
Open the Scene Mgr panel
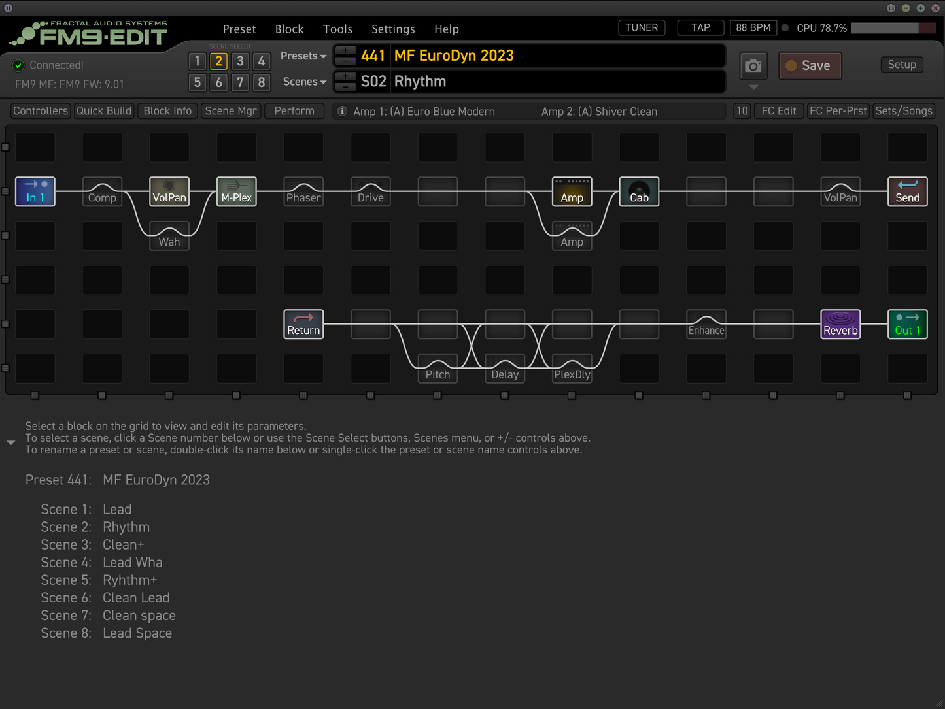(x=230, y=111)
